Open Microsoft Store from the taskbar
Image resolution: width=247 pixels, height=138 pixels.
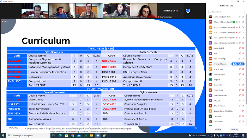point(66,136)
